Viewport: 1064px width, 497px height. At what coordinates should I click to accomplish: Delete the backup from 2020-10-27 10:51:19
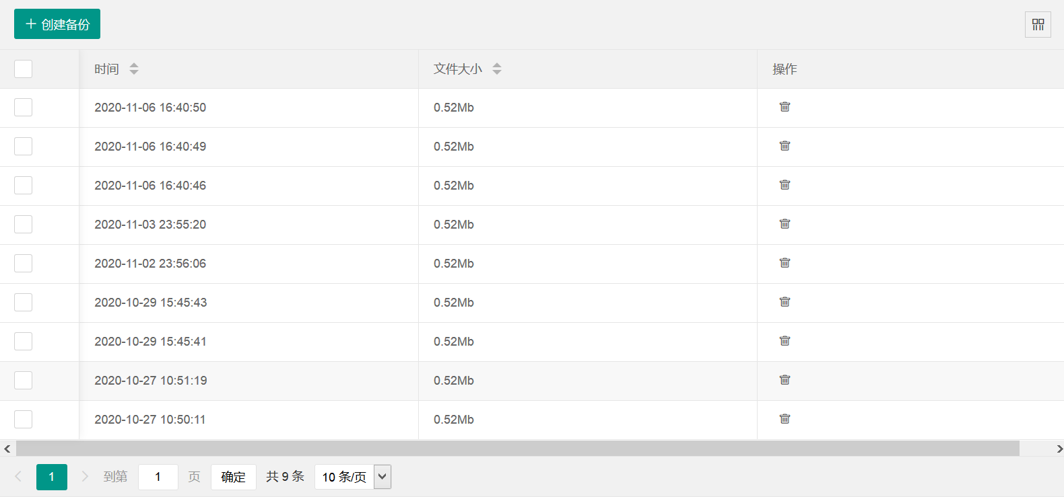pyautogui.click(x=785, y=380)
